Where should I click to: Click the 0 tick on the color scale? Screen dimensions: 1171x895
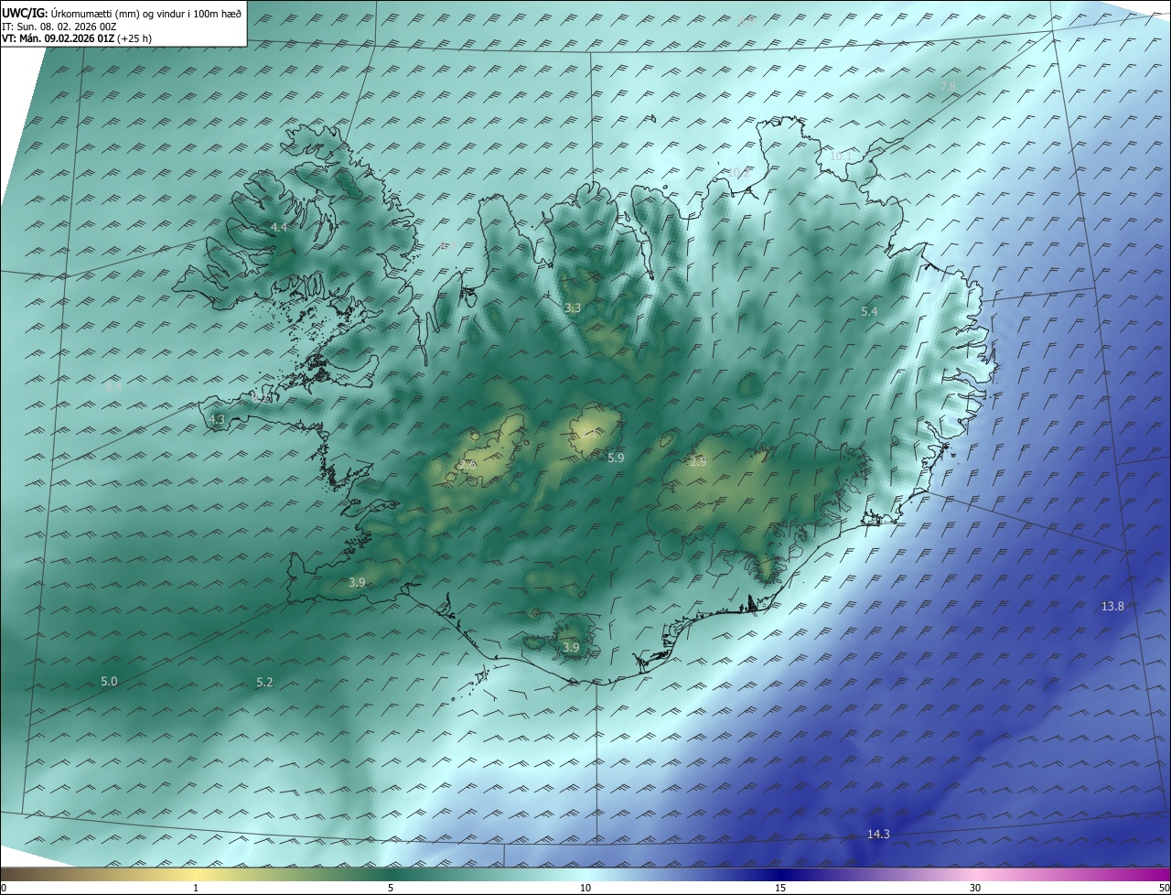tap(4, 888)
